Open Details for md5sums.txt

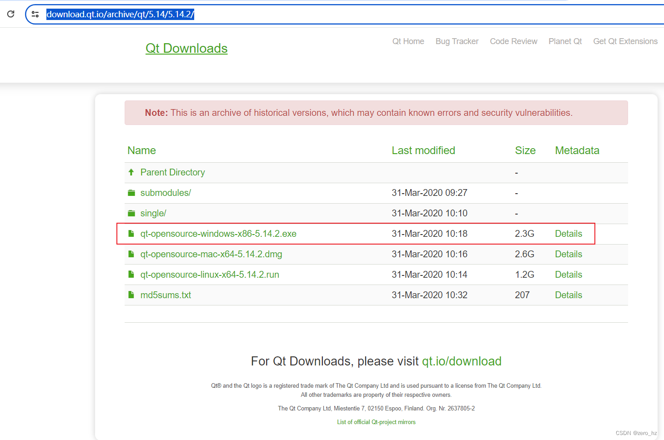pyautogui.click(x=568, y=295)
